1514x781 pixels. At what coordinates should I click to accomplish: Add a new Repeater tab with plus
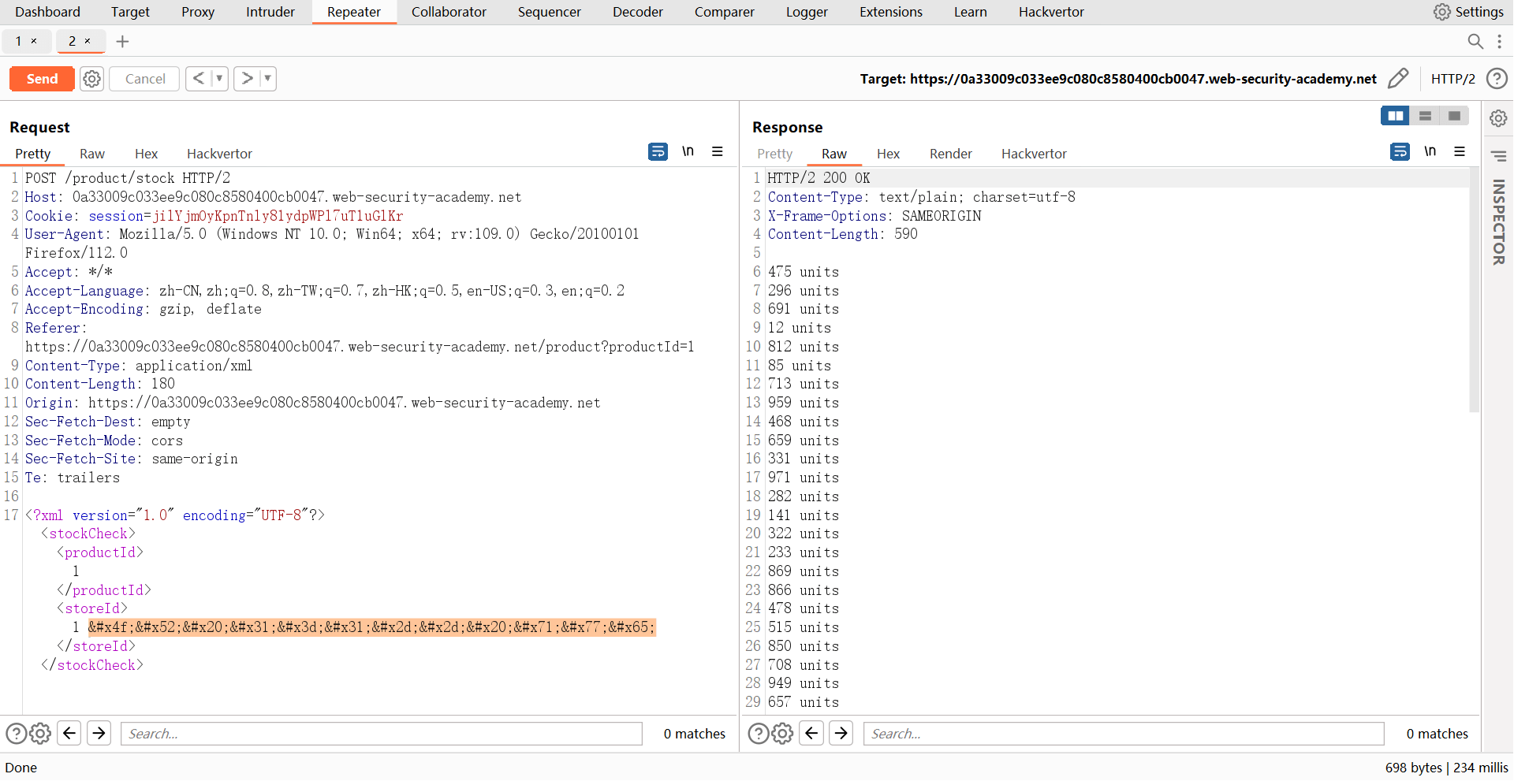(x=122, y=42)
